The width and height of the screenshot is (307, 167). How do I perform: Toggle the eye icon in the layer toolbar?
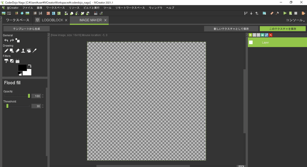pos(262,35)
